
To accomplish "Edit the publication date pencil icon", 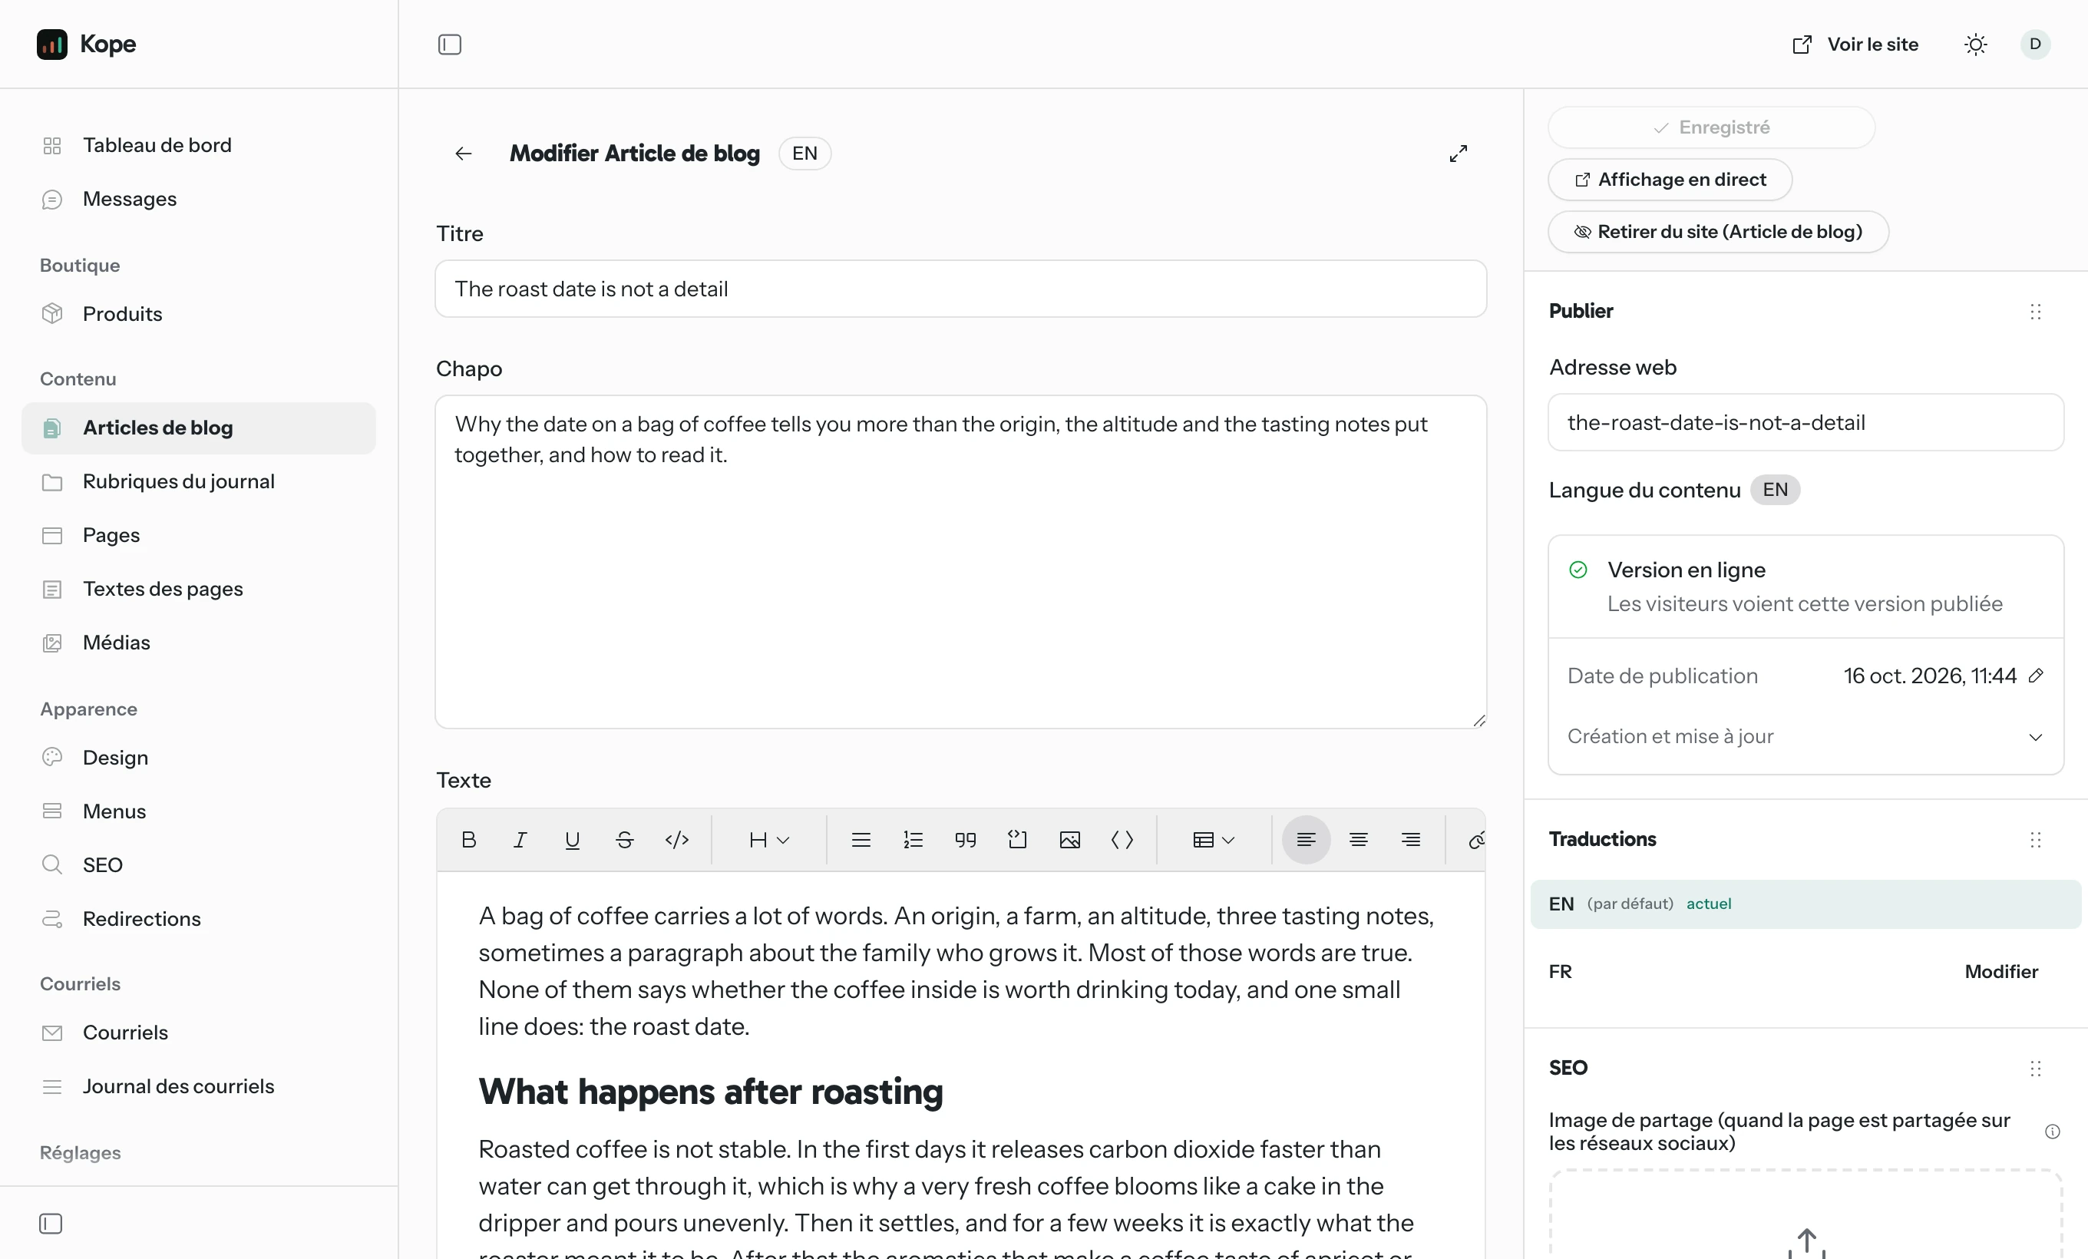I will (2037, 676).
